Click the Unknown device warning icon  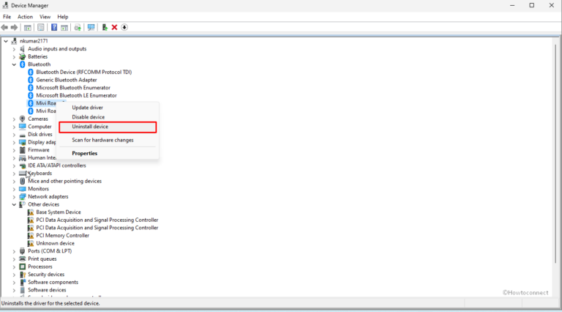31,243
